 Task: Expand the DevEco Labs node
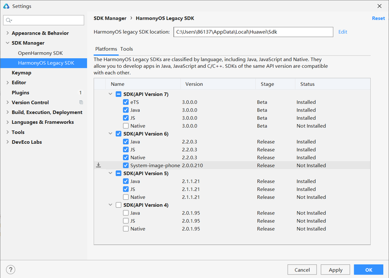pos(8,142)
